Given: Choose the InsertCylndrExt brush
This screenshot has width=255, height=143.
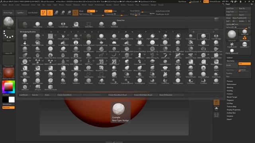Looking at the screenshot, I should tap(140, 62).
